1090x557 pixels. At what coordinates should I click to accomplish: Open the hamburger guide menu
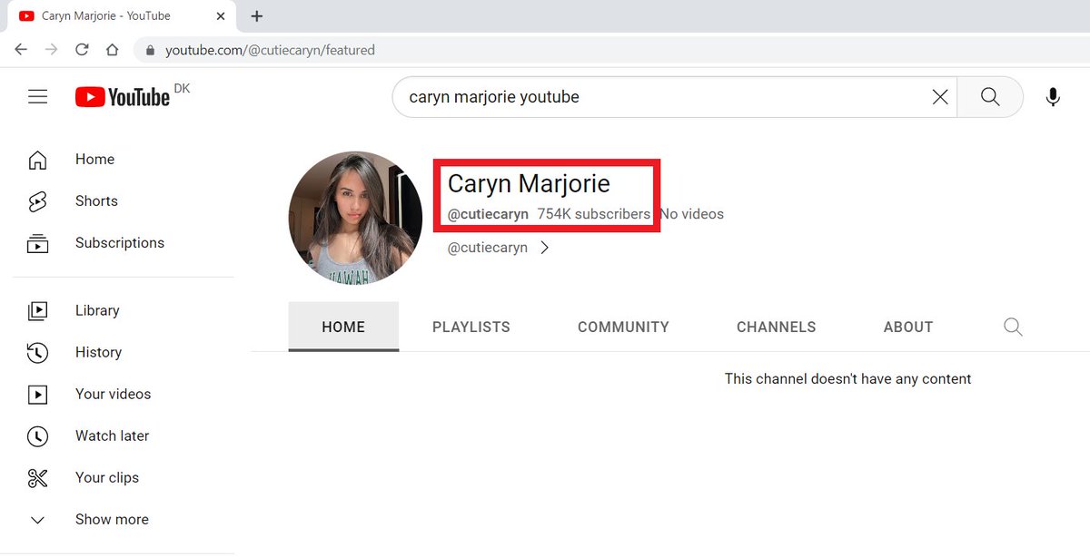click(x=37, y=97)
